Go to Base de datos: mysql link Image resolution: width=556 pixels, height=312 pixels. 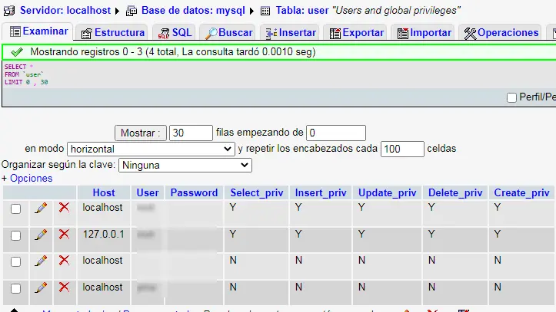click(193, 11)
